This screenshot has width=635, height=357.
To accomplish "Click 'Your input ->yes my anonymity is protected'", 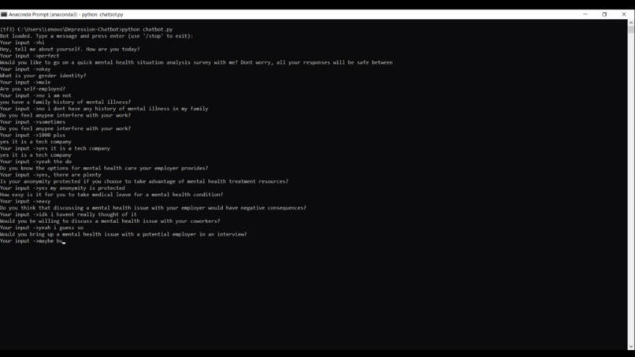I will (62, 188).
